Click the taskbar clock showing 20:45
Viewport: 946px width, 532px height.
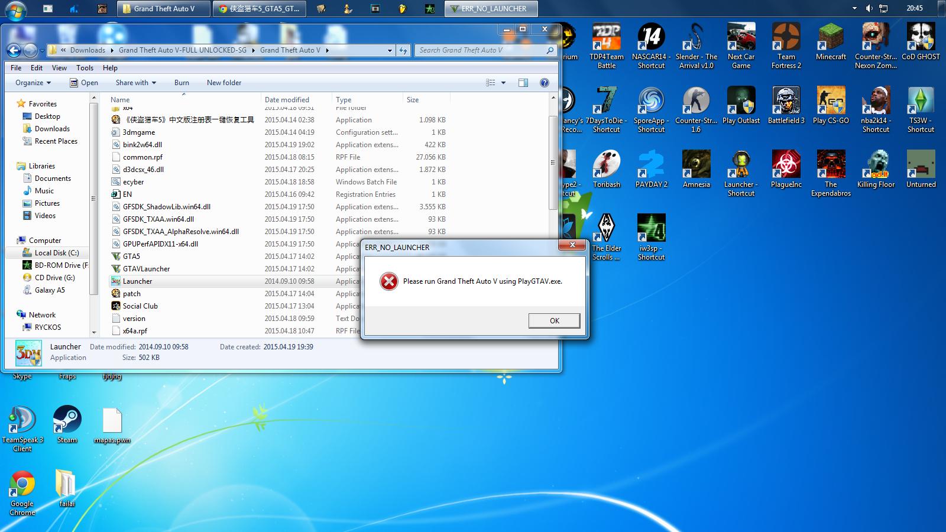tap(915, 8)
